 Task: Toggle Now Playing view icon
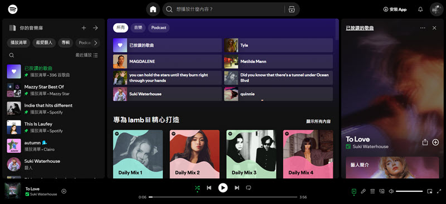pos(354,192)
